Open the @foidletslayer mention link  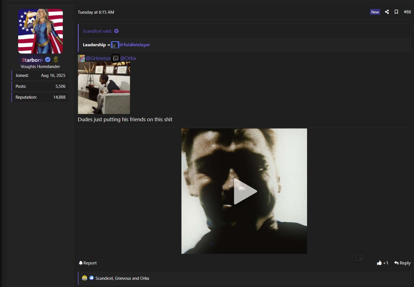click(135, 45)
